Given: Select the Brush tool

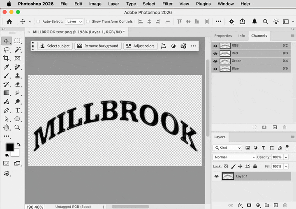Looking at the screenshot, I should tap(6, 76).
